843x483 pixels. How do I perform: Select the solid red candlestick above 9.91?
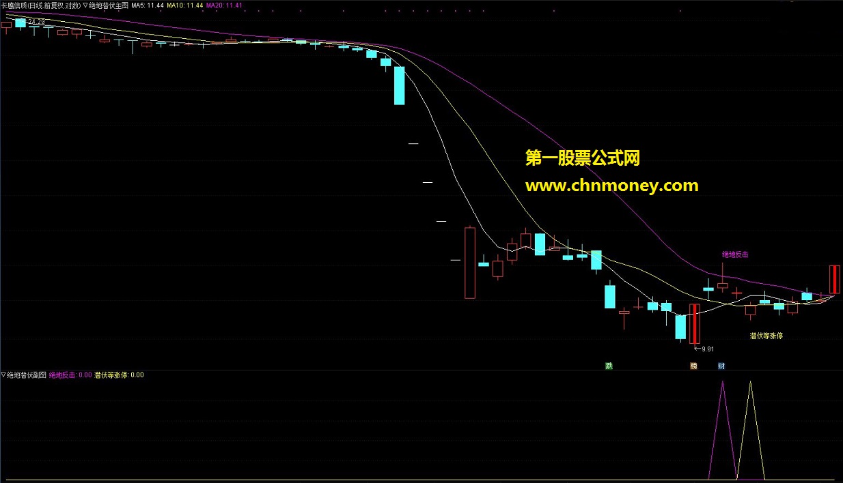coord(695,324)
